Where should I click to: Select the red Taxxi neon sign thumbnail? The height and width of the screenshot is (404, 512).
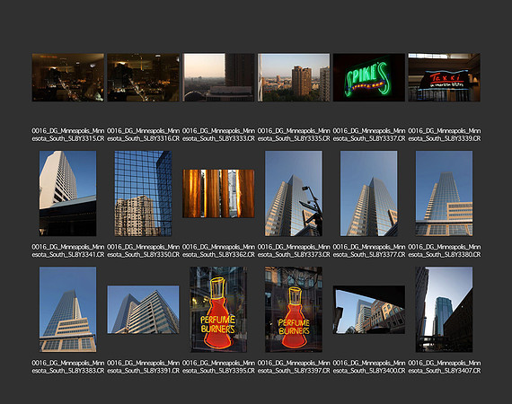point(444,77)
